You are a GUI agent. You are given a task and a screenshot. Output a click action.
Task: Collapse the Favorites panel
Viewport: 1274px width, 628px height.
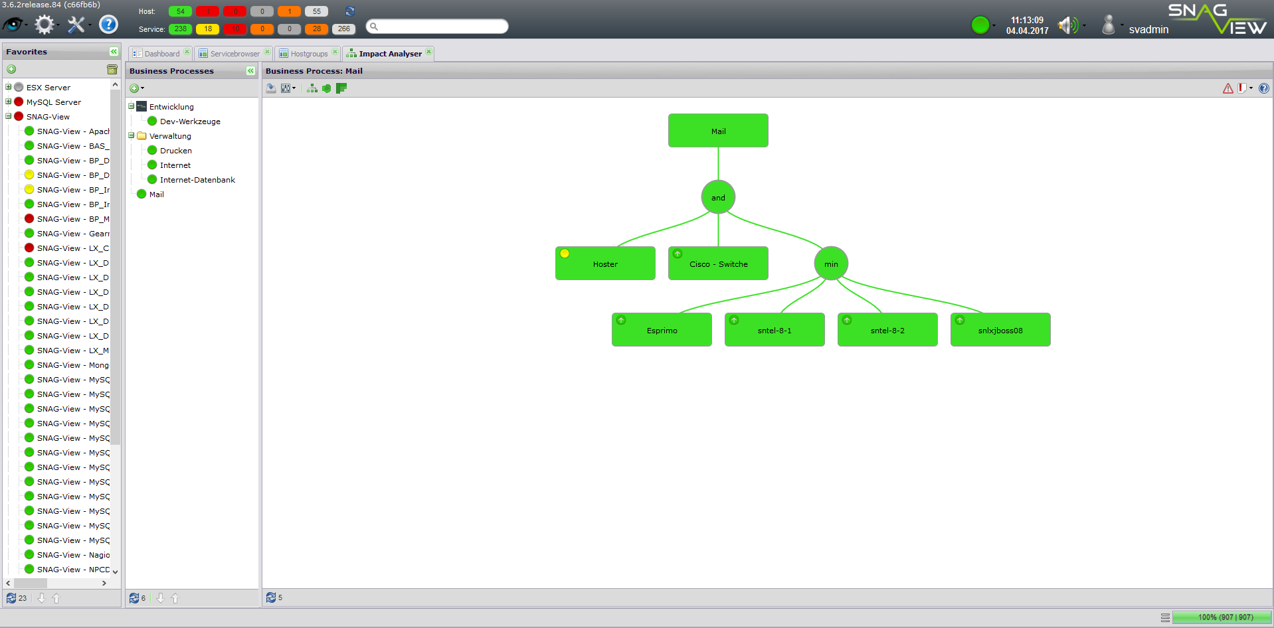pyautogui.click(x=114, y=51)
